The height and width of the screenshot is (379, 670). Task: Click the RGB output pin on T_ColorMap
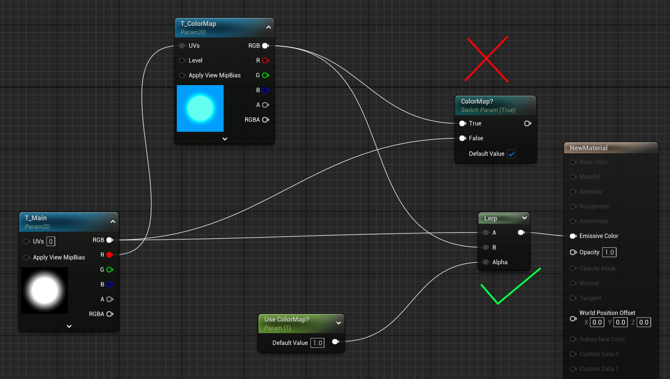click(x=265, y=46)
